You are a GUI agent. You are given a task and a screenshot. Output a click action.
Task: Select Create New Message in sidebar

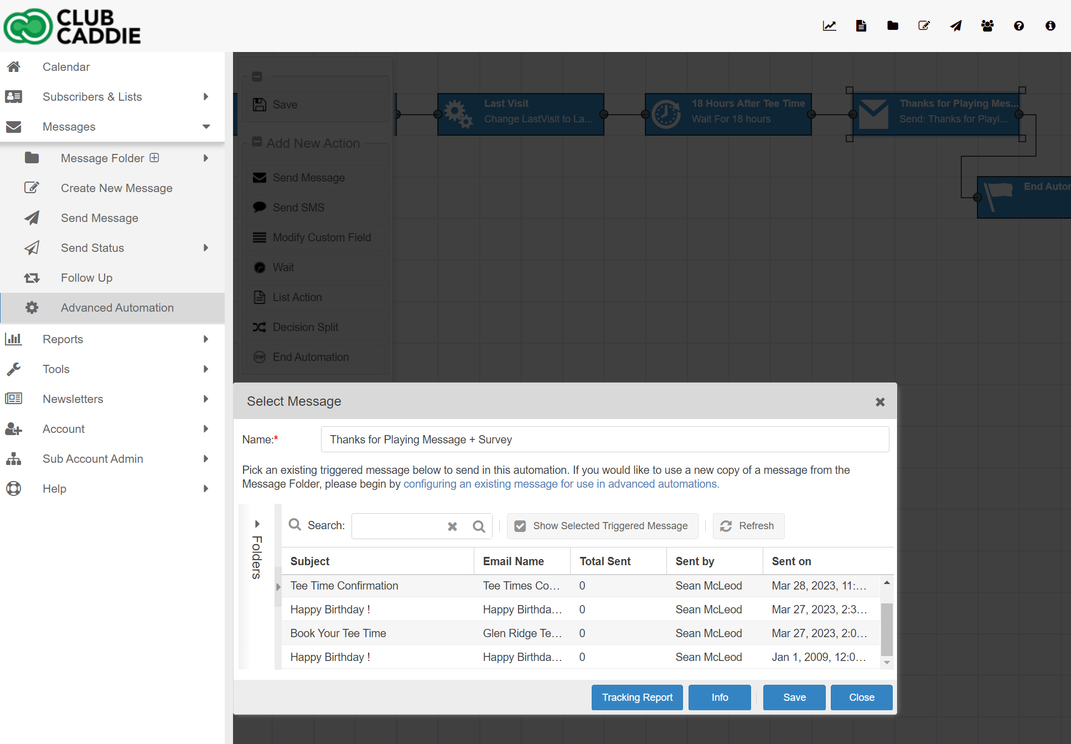(x=116, y=188)
